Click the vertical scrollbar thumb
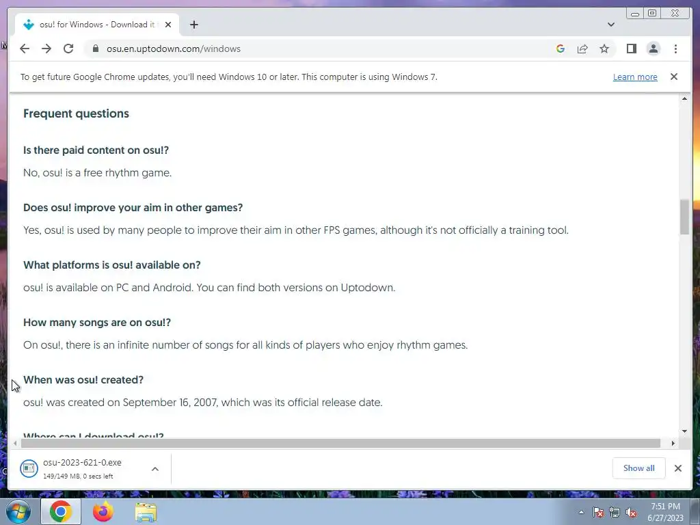700x525 pixels. pos(684,217)
